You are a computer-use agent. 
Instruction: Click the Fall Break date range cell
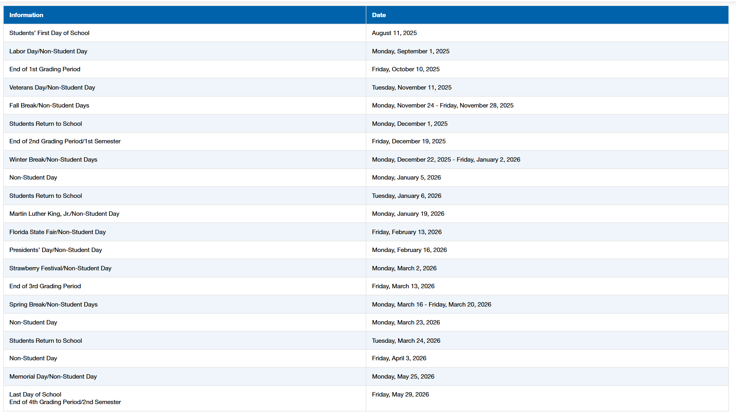click(443, 105)
